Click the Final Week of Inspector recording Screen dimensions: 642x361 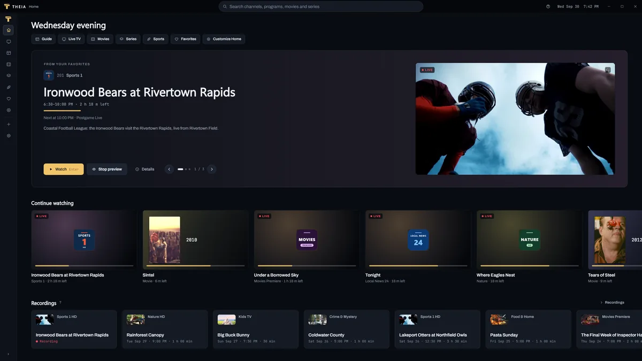click(609, 329)
